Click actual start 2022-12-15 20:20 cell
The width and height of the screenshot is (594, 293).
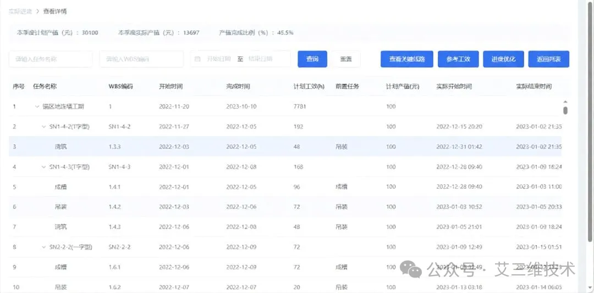click(x=459, y=127)
